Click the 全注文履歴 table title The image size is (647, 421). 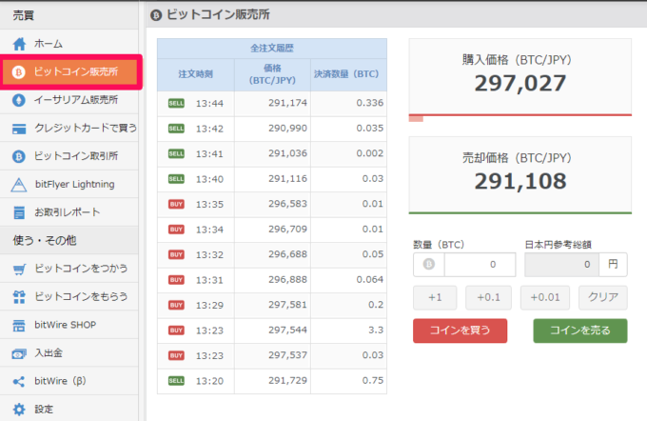coord(272,49)
